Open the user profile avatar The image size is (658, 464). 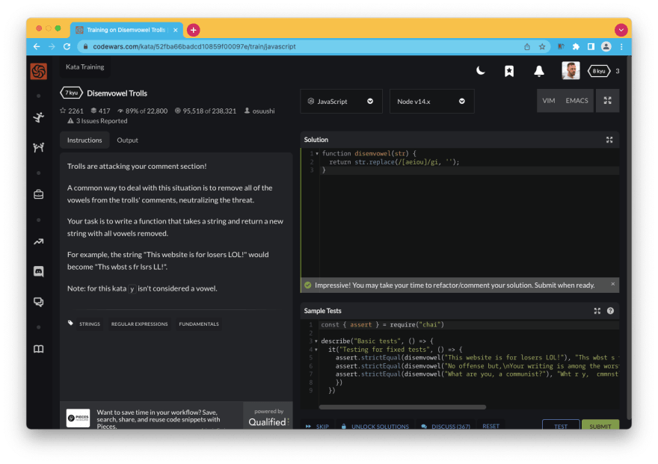pyautogui.click(x=571, y=70)
